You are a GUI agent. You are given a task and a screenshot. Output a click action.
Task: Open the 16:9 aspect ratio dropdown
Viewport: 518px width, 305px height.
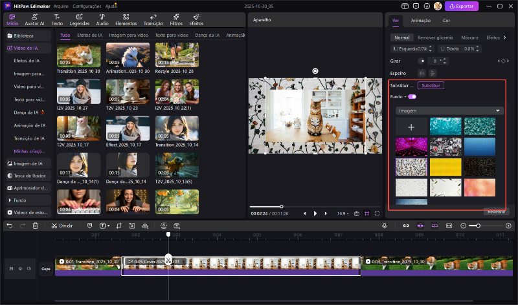(x=343, y=214)
